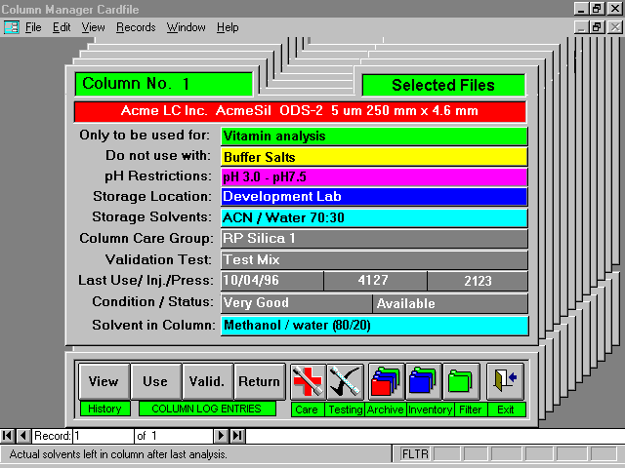Click the red Acme LC Inc. title banner
625x468 pixels.
point(300,111)
